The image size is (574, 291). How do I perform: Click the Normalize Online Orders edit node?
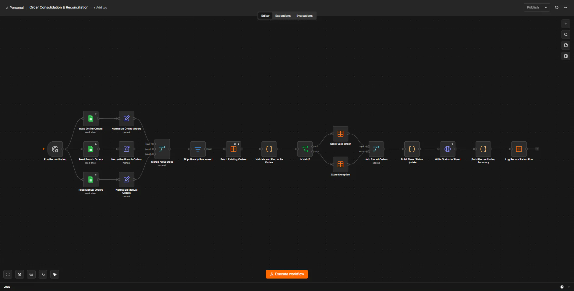(126, 119)
